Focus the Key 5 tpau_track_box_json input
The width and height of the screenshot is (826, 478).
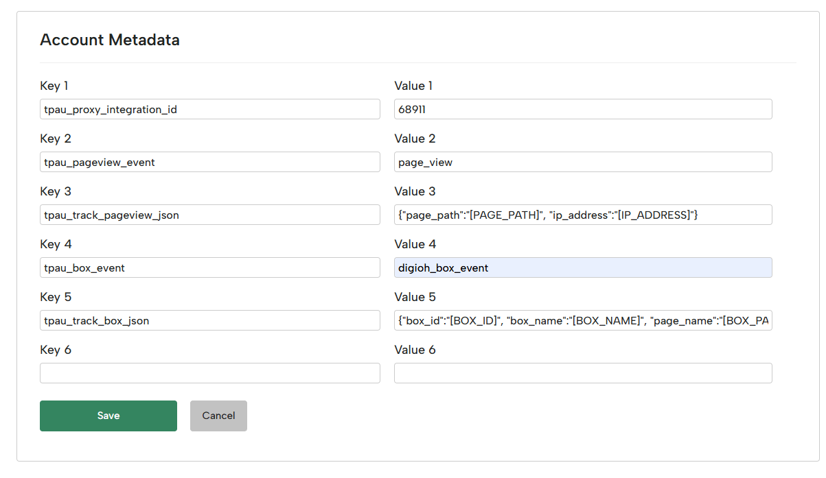[209, 320]
